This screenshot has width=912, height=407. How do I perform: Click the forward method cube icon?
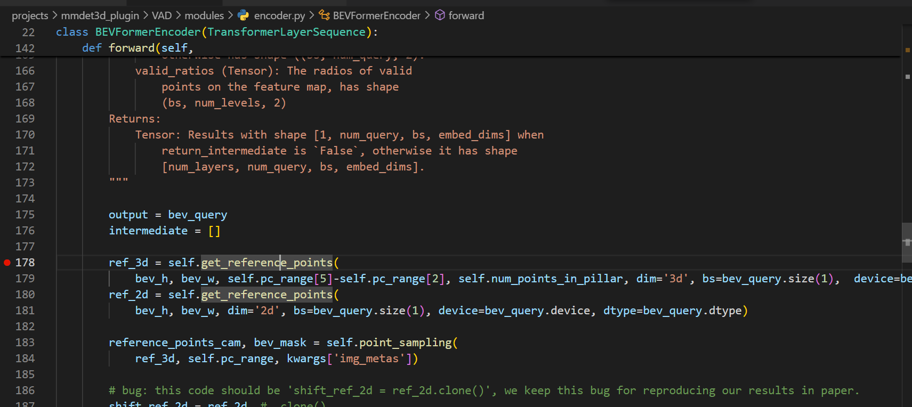click(x=440, y=15)
